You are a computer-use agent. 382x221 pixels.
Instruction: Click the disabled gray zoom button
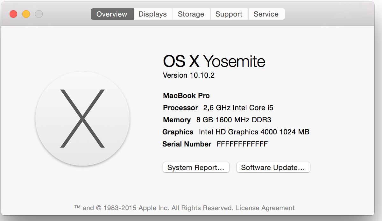39,14
